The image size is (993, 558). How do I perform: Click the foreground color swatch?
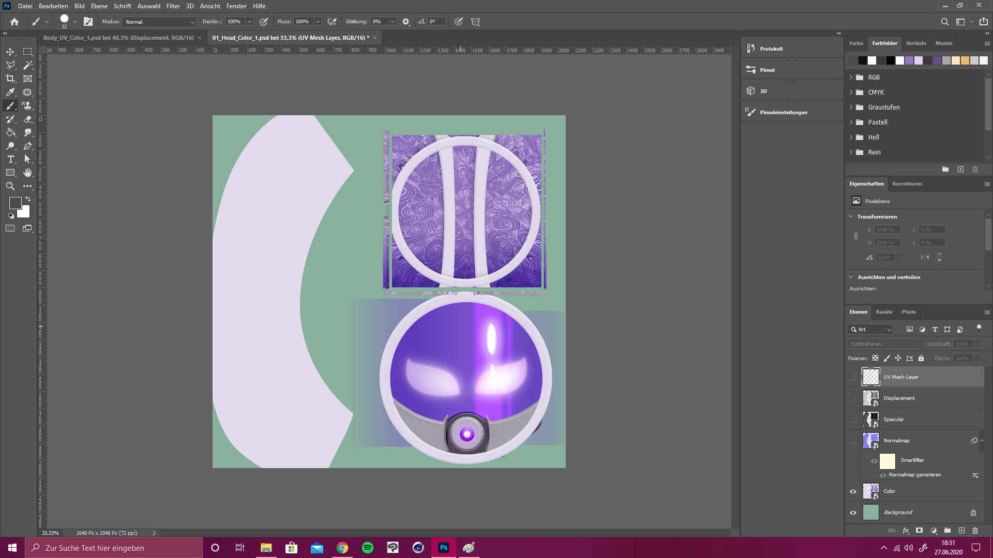click(15, 203)
